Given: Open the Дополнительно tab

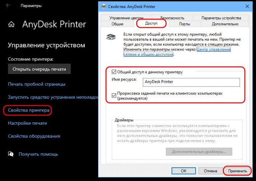Looking at the screenshot, I should (x=225, y=24).
